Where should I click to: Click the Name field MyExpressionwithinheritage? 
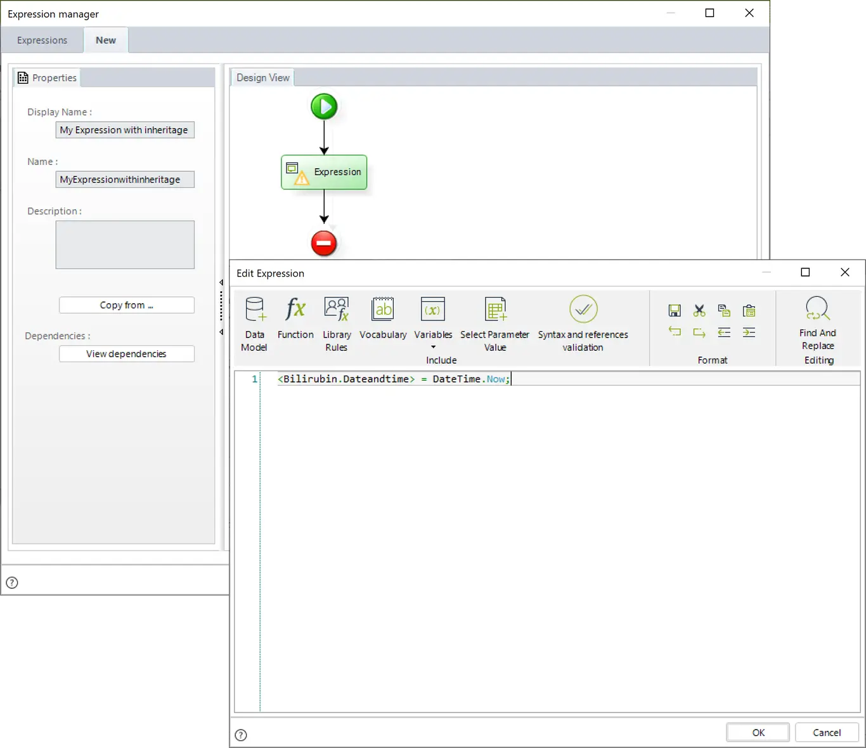pos(125,180)
